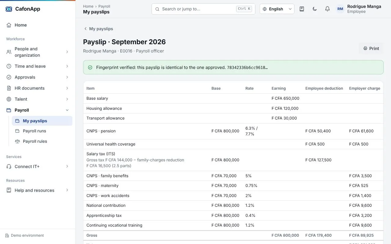Viewport: 391px width, 244px height.
Task: Expand Connect IT+ chevron
Action: coord(67,167)
